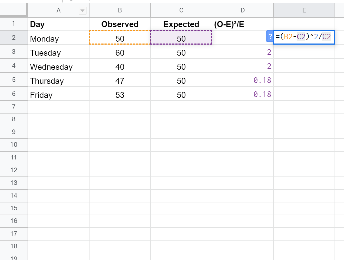
Task: Select row 7 header
Action: tap(14, 107)
